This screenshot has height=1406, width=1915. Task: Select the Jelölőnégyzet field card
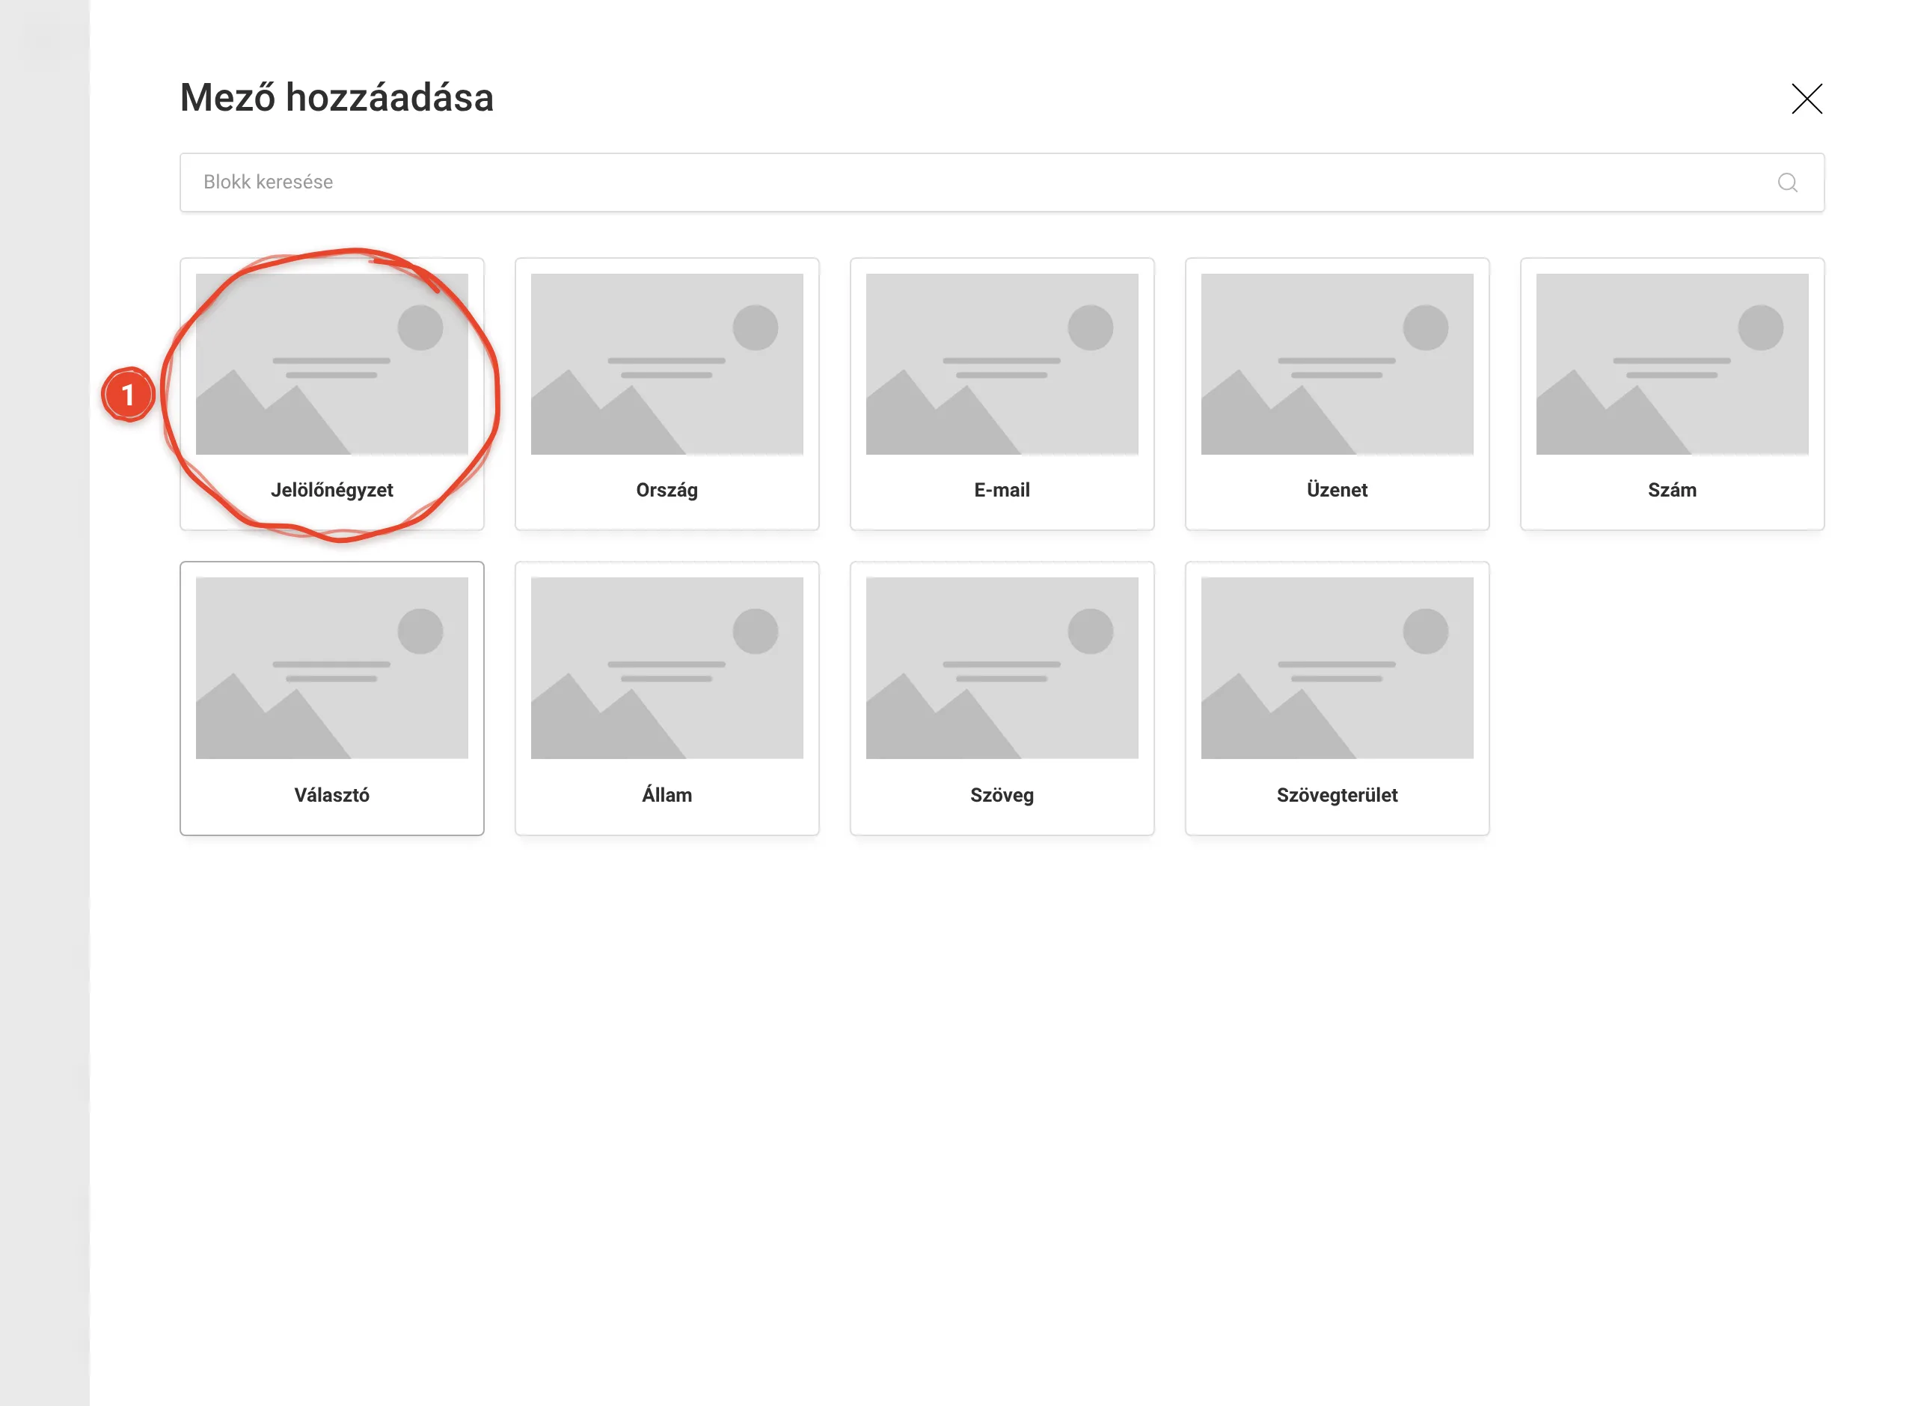tap(332, 394)
